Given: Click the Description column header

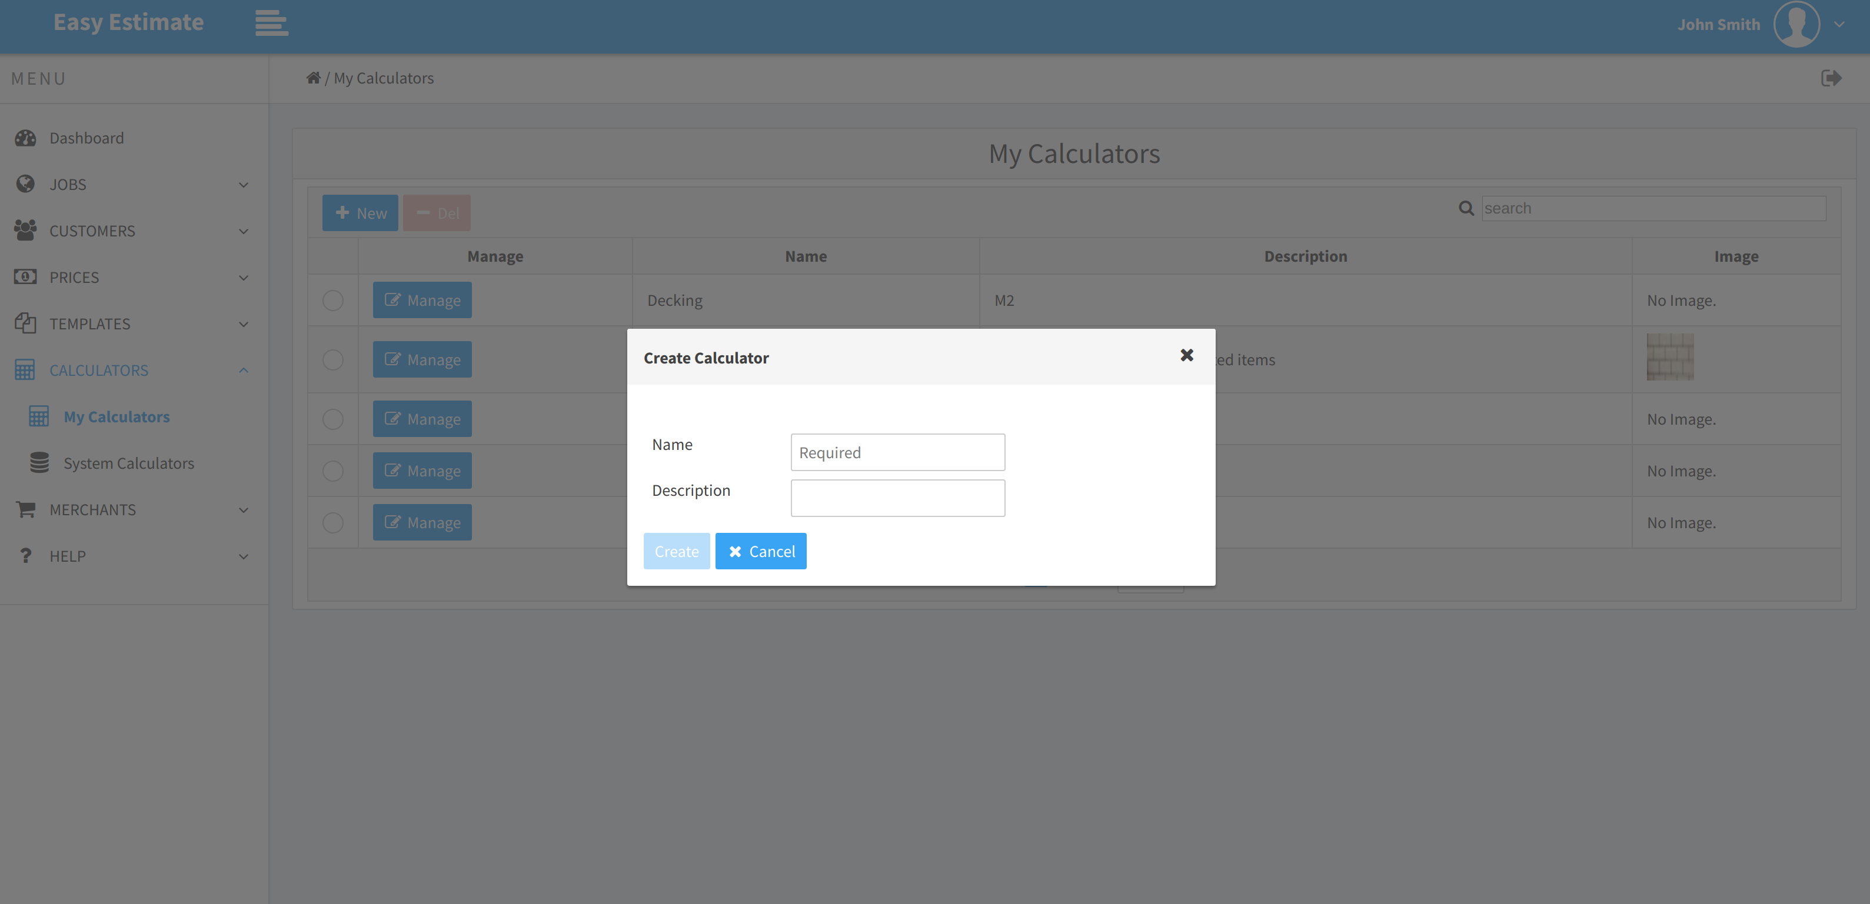Looking at the screenshot, I should tap(1305, 256).
